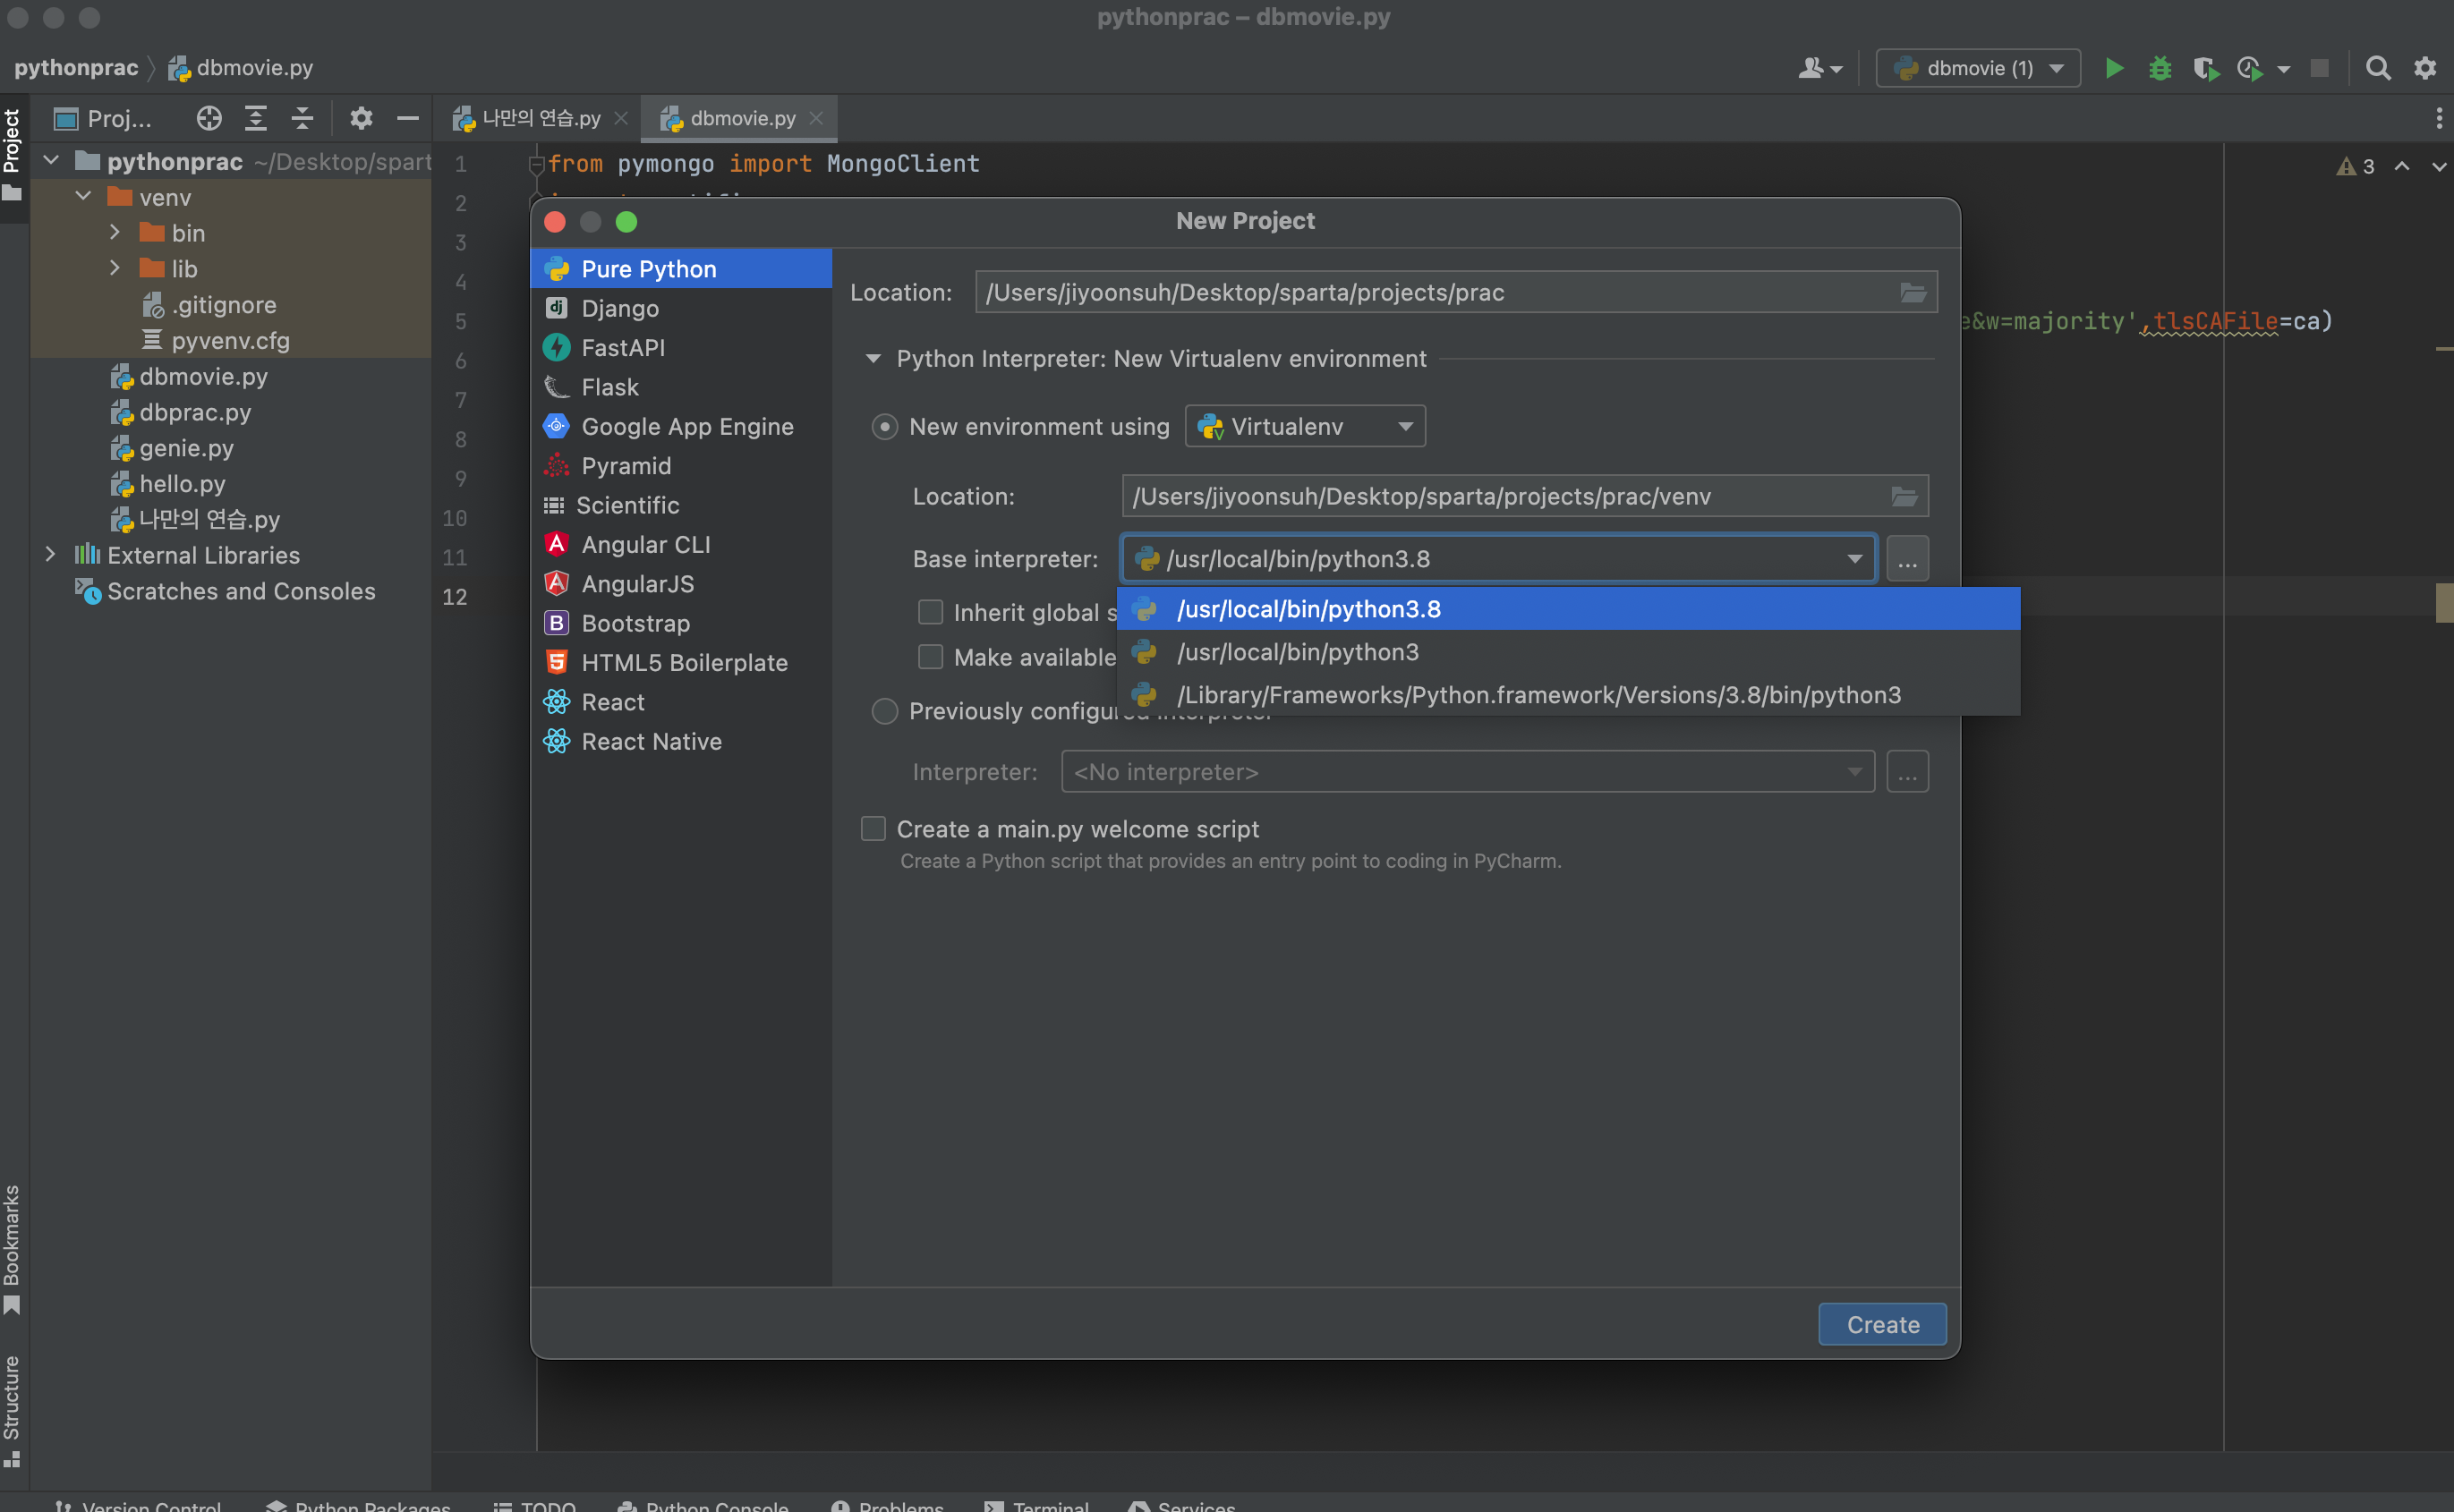Expand all in Project panel
The width and height of the screenshot is (2454, 1512).
point(256,119)
